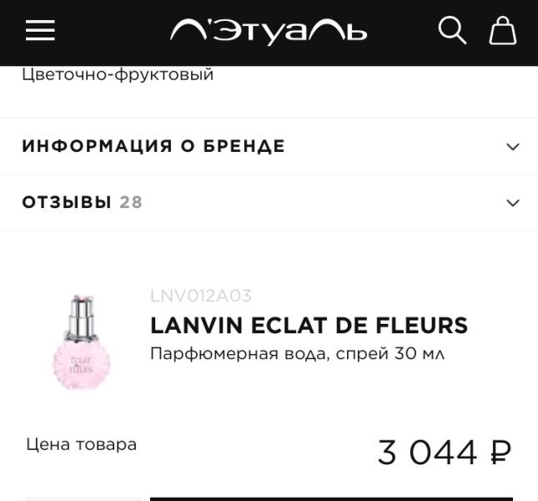This screenshot has height=501, width=538.
Task: Click the Цена товара label
Action: [81, 444]
